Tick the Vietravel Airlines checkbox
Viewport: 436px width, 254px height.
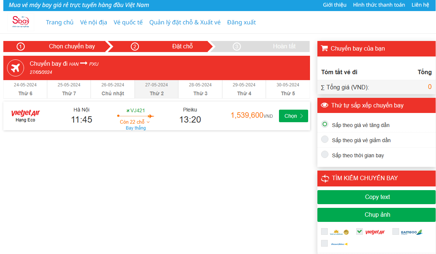[324, 243]
